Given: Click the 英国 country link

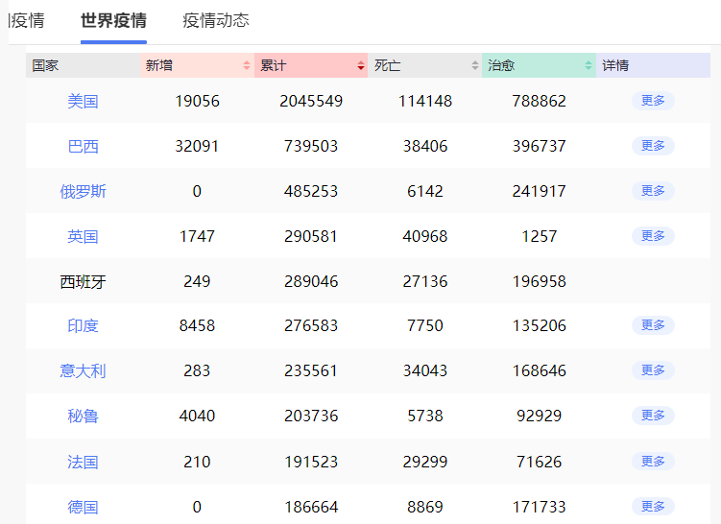Looking at the screenshot, I should click(83, 236).
